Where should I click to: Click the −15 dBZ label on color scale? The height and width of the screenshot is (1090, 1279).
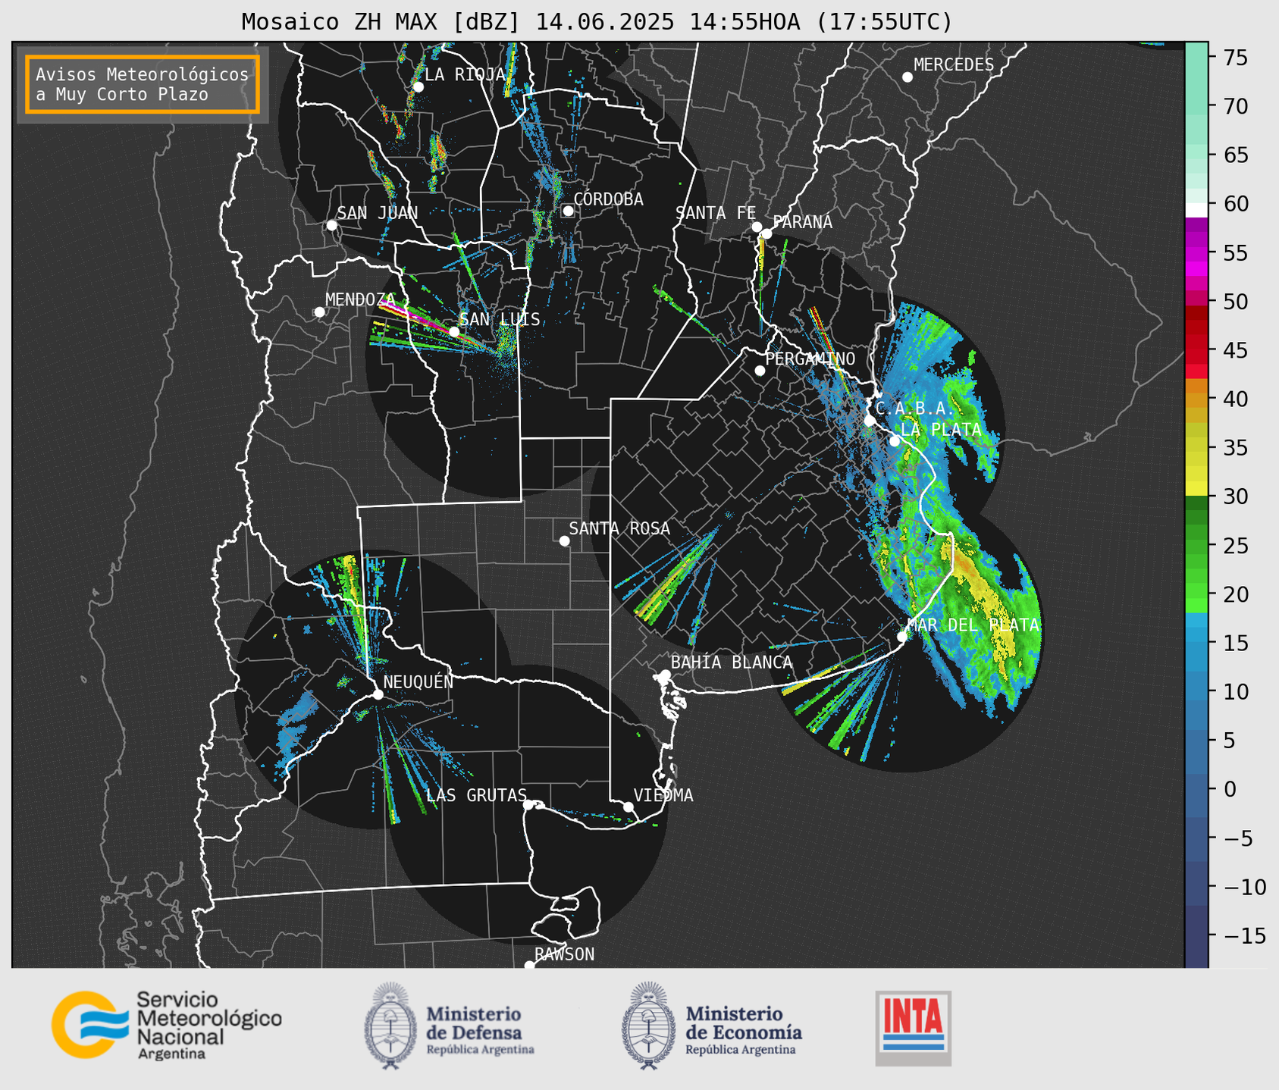pos(1243,935)
